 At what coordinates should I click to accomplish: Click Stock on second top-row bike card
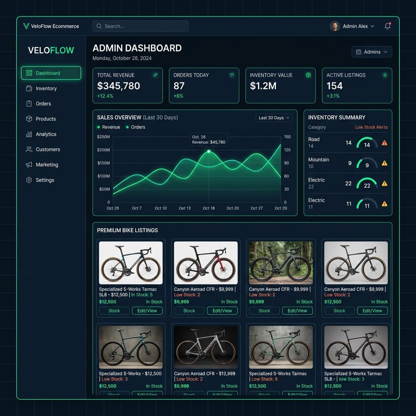pos(189,311)
